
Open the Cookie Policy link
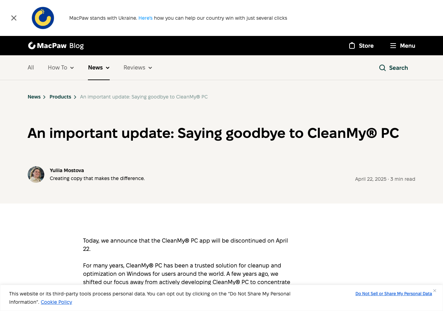[x=56, y=302]
